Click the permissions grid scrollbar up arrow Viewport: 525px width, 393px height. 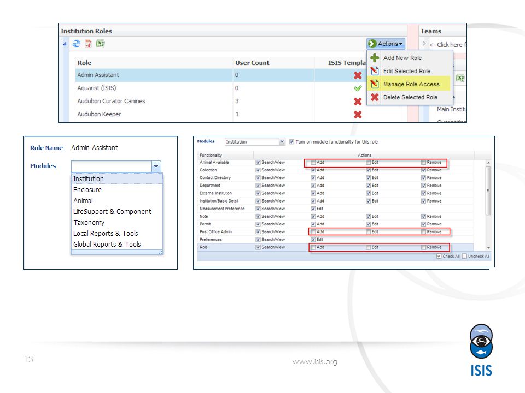click(x=488, y=163)
